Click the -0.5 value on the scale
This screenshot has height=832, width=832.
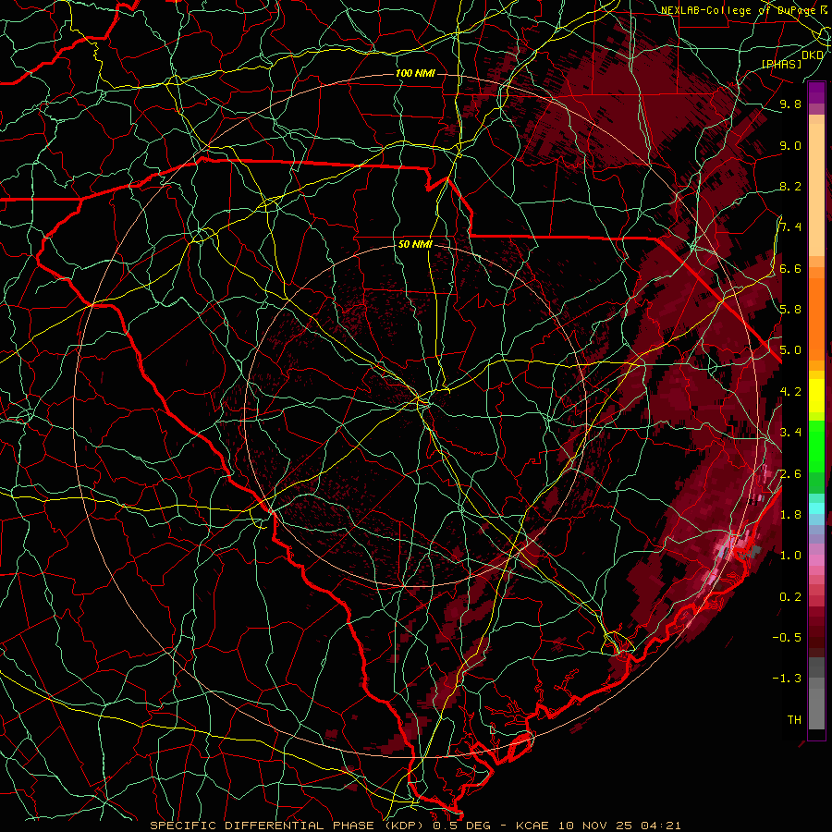[787, 638]
